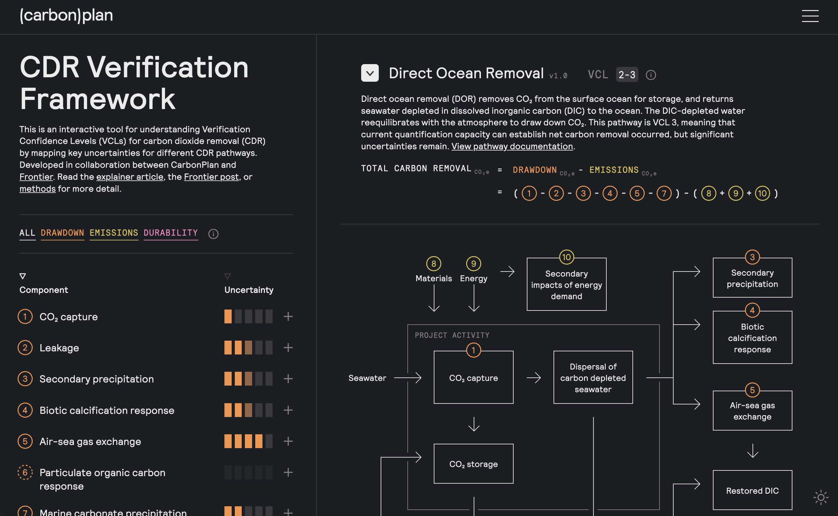Click circled 8 above the Materials label
The height and width of the screenshot is (516, 838).
(433, 263)
